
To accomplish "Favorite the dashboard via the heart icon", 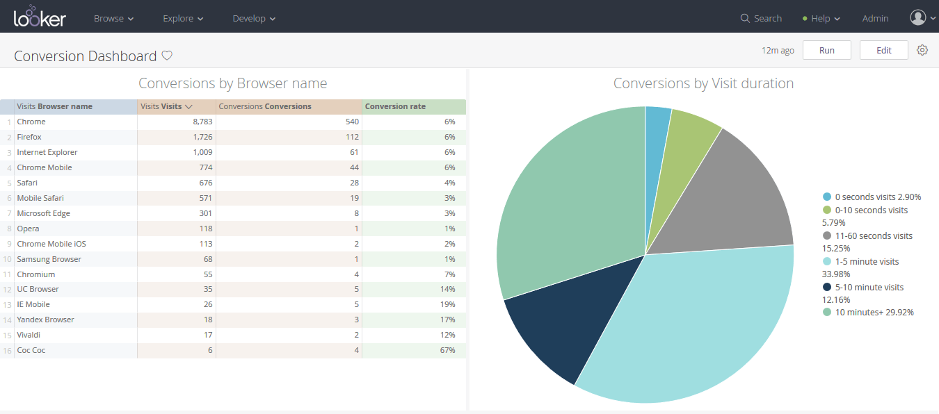I will pyautogui.click(x=167, y=55).
